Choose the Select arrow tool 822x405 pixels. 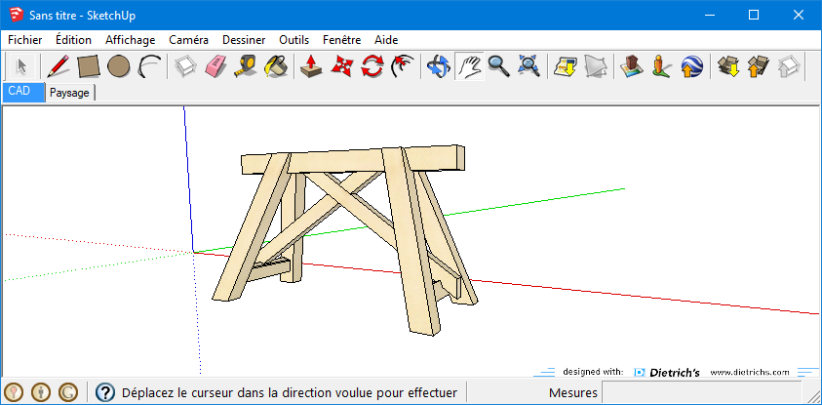point(22,66)
